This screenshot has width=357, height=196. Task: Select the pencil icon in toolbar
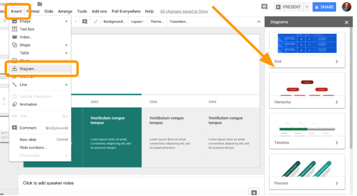95,21
